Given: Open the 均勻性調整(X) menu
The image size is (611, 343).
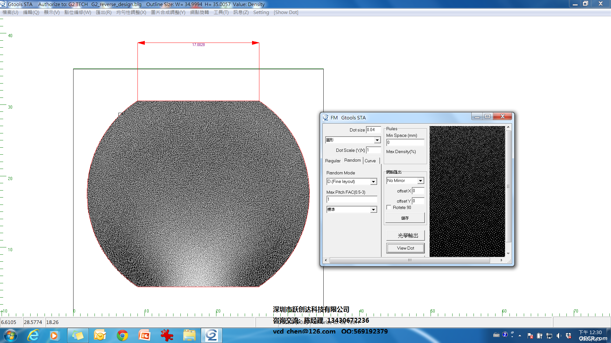Looking at the screenshot, I should tap(131, 12).
